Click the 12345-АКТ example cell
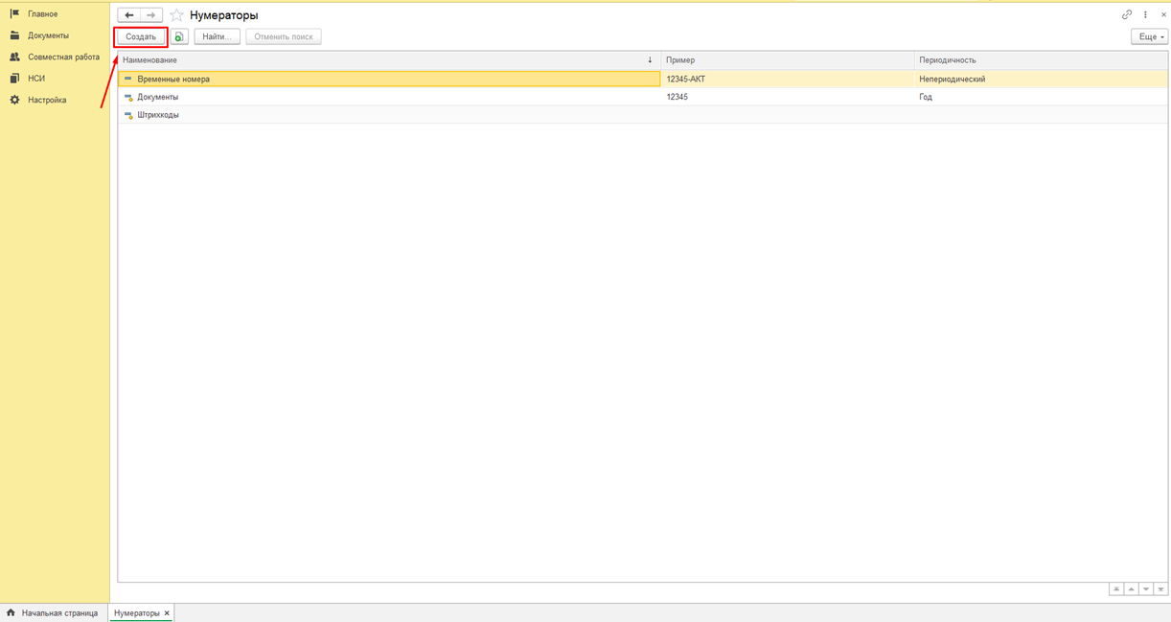 click(788, 79)
